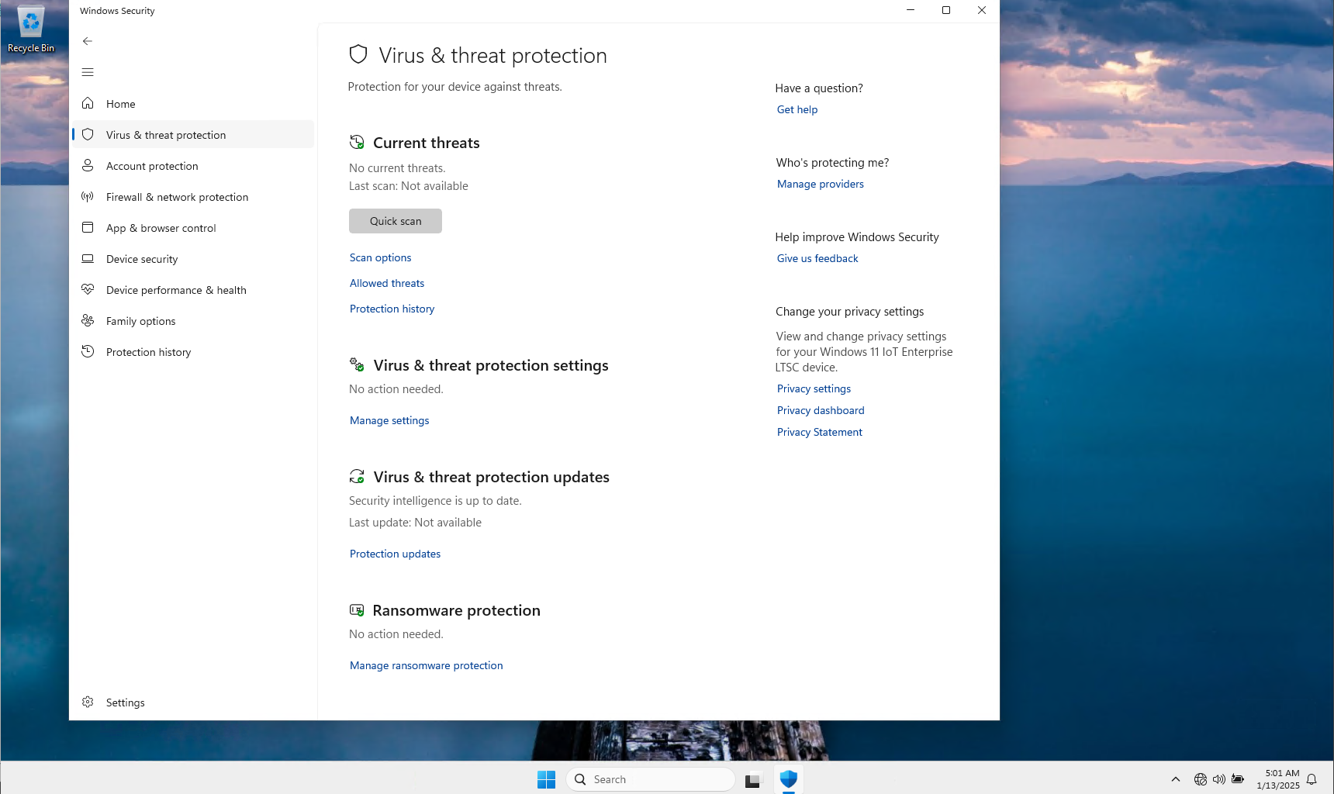Click the Current threats scan icon

pyautogui.click(x=357, y=142)
